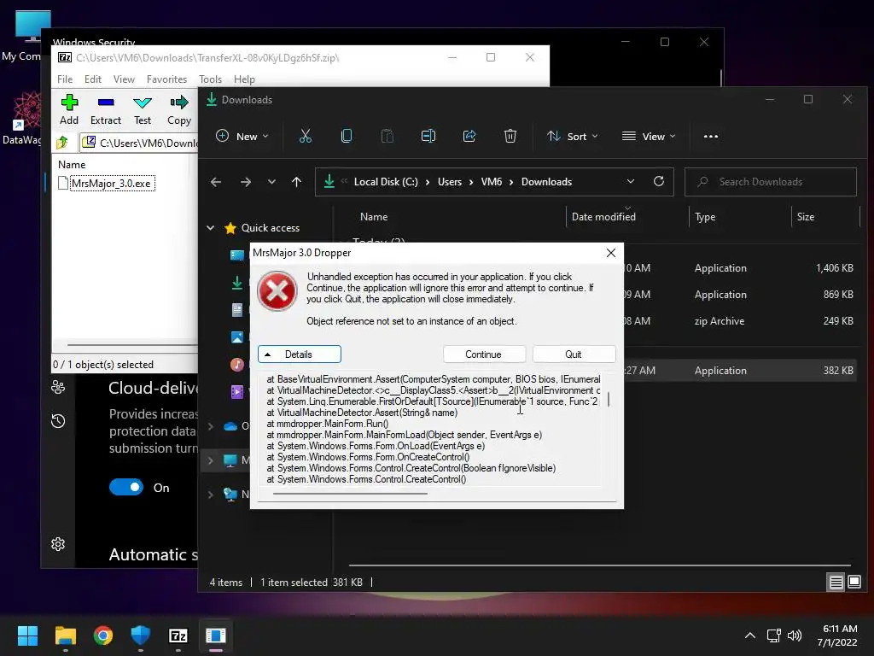Open File menu in 7-Zip
Viewport: 874px width, 656px height.
(x=65, y=79)
